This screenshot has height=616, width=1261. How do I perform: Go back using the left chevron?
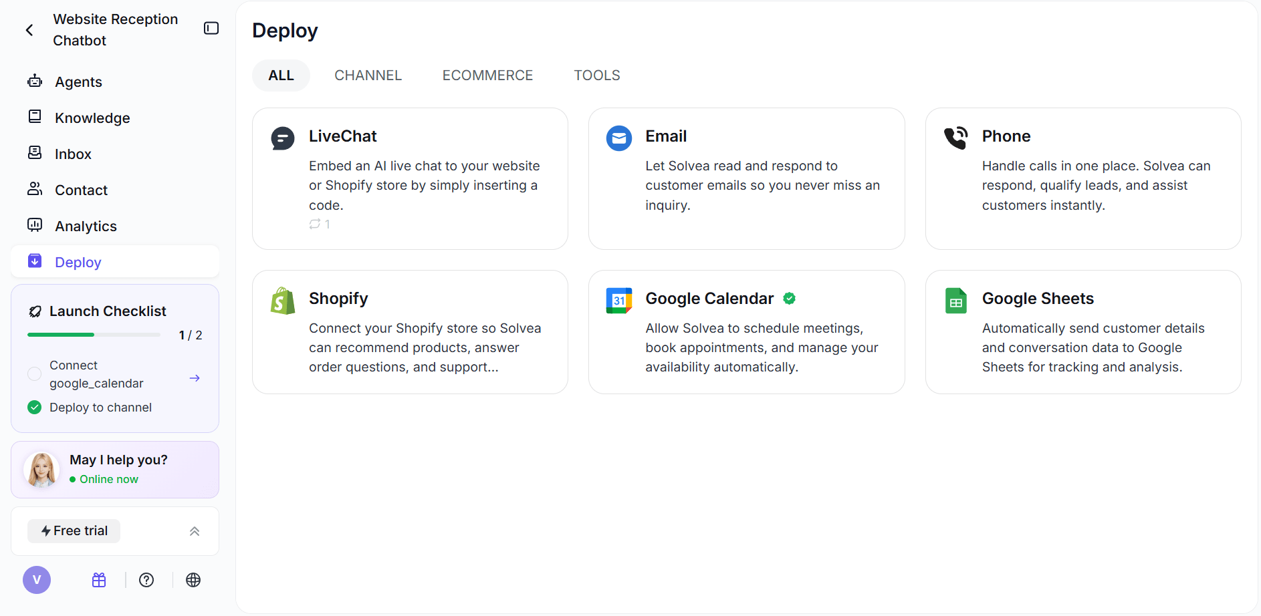tap(29, 30)
